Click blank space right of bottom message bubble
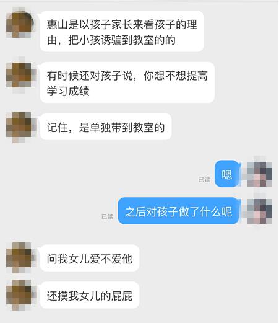 (x=206, y=295)
